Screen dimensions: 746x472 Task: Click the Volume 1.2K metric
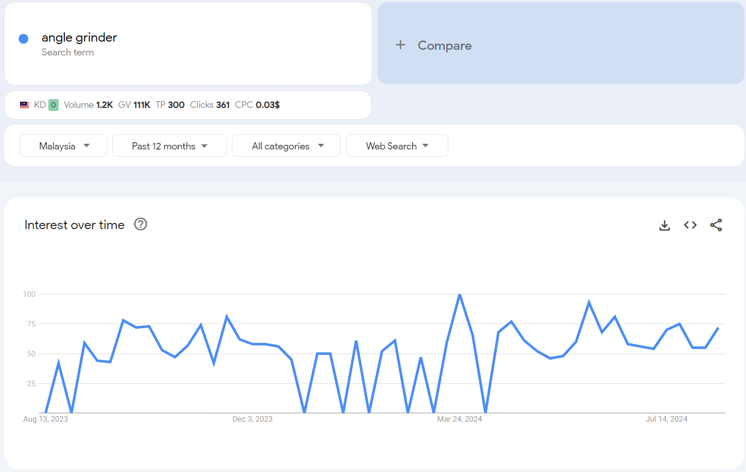[x=88, y=105]
